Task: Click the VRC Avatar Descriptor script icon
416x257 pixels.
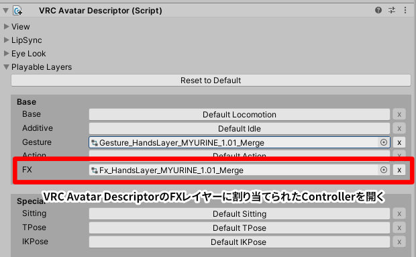Action: [17, 11]
